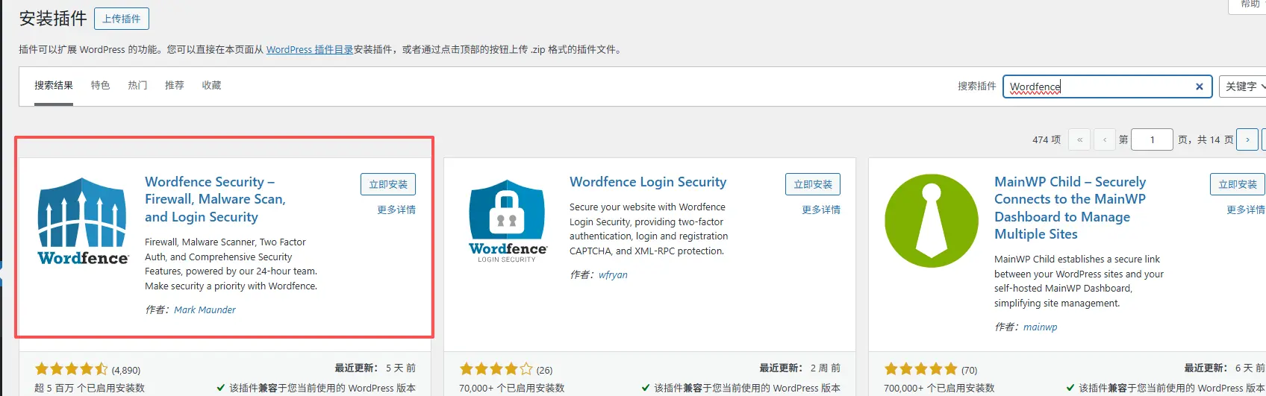Click 70,000+ 个已启用安装数 text

512,389
